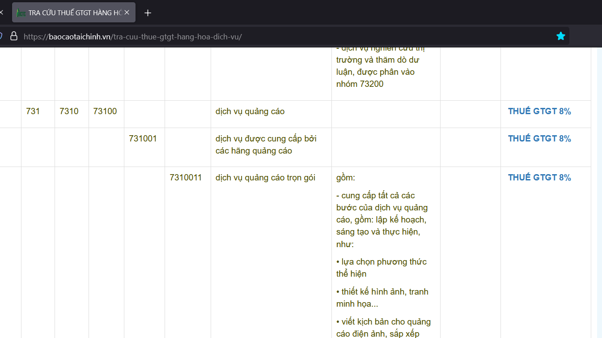
Task: Close the TRA CỨU THUẾ GTGT tab
Action: (127, 13)
